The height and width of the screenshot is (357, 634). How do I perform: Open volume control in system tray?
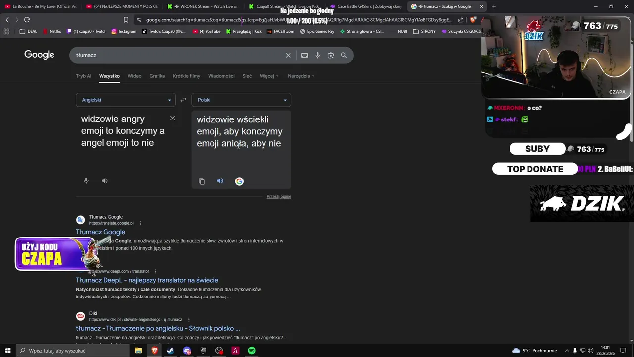(591, 351)
